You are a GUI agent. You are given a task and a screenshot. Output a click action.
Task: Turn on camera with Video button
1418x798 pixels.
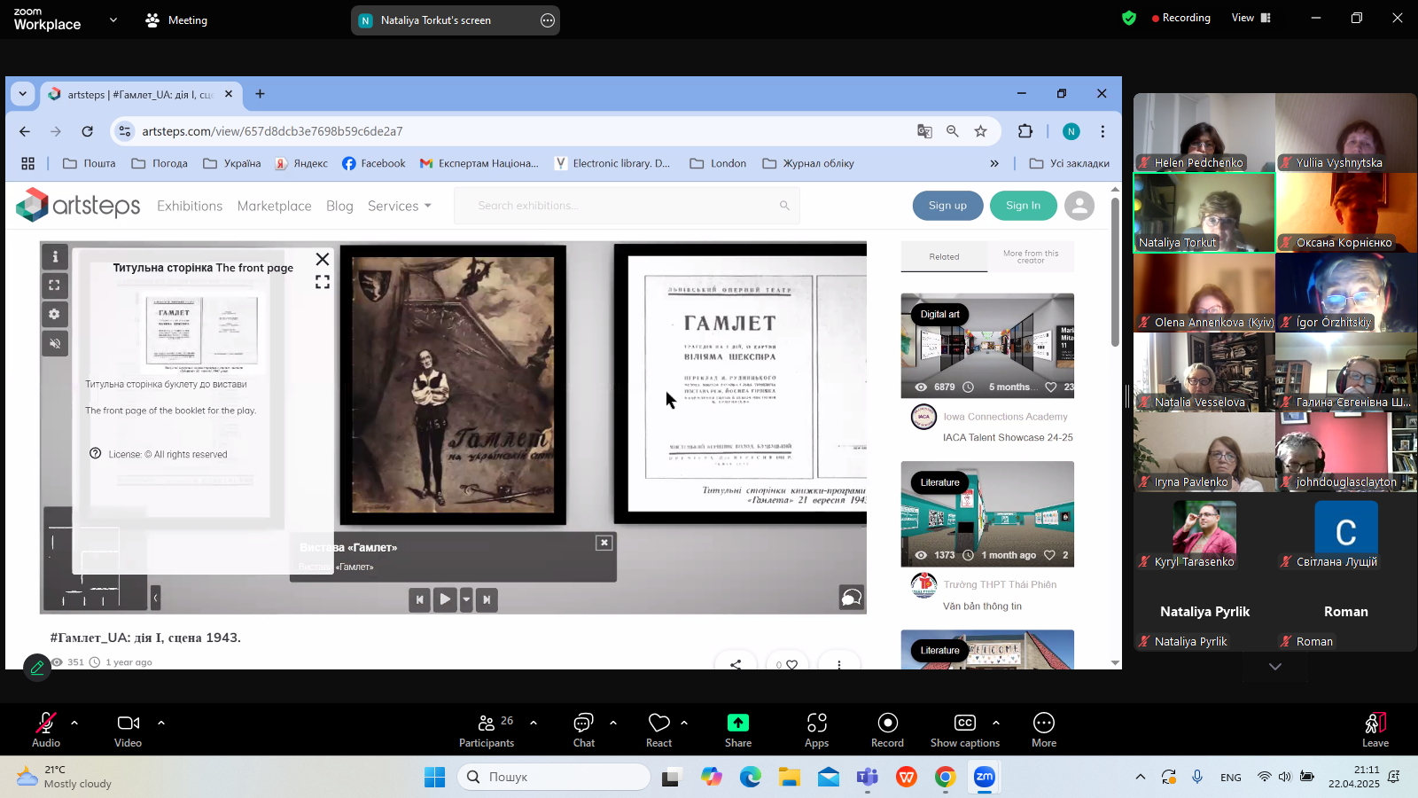[x=129, y=730]
